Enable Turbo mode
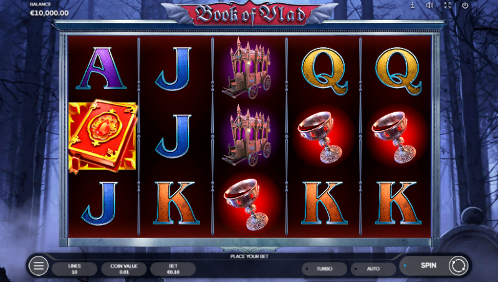Viewport: 498px width, 282px height. pos(324,269)
